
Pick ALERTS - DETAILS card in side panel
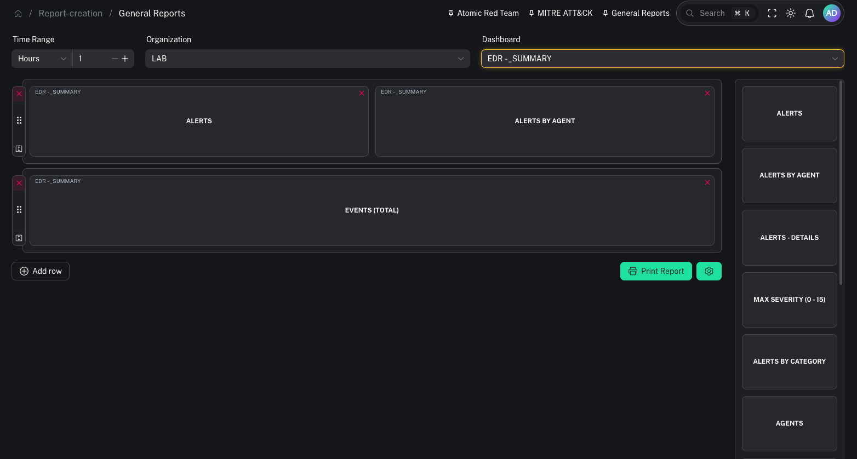[x=790, y=238]
